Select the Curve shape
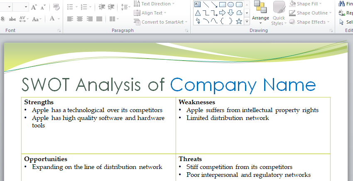The width and height of the screenshot is (353, 181). pos(214,21)
